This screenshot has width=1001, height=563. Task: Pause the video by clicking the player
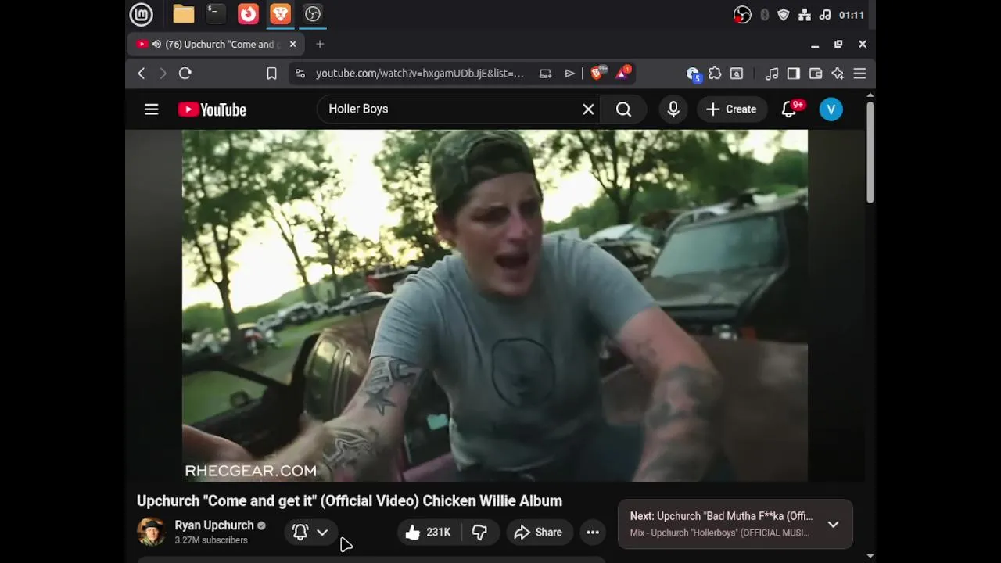[495, 306]
